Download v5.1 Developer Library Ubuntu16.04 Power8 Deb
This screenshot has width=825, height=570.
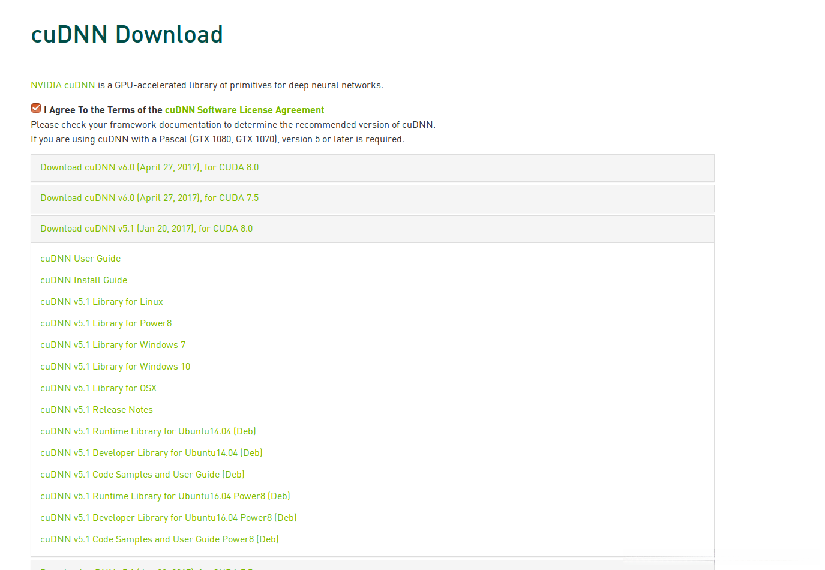pos(169,518)
